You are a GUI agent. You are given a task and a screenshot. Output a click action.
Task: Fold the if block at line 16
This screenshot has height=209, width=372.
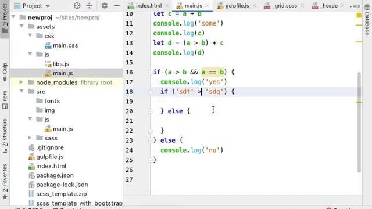[150, 72]
